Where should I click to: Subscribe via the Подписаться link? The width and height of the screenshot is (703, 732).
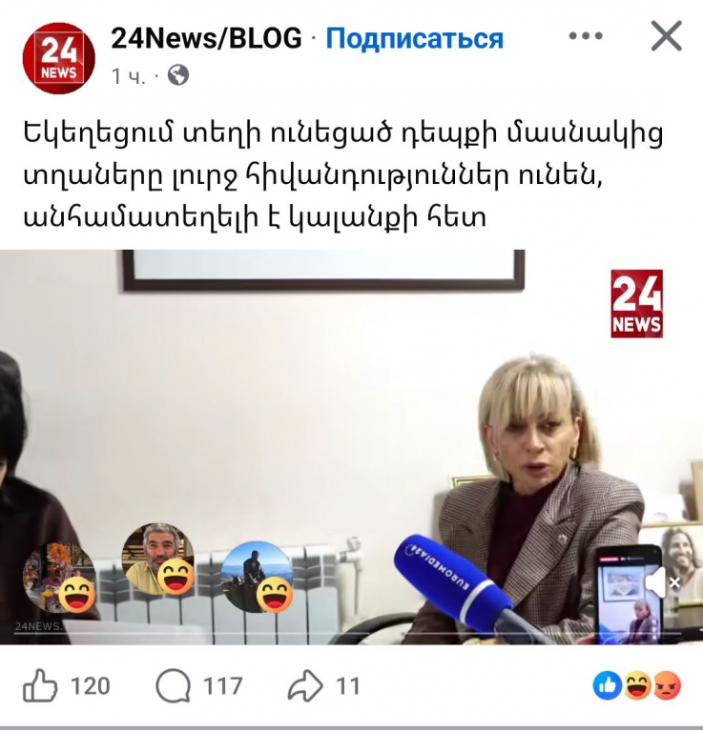pyautogui.click(x=414, y=38)
